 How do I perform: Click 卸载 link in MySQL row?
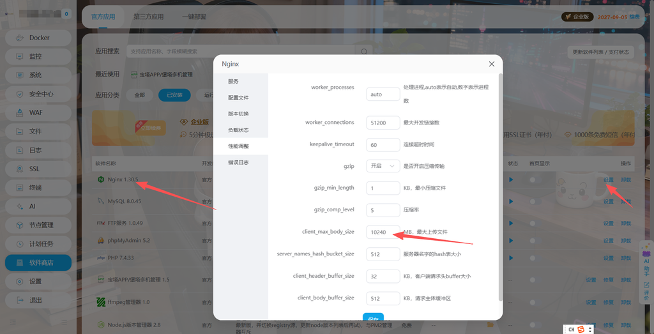tap(626, 201)
